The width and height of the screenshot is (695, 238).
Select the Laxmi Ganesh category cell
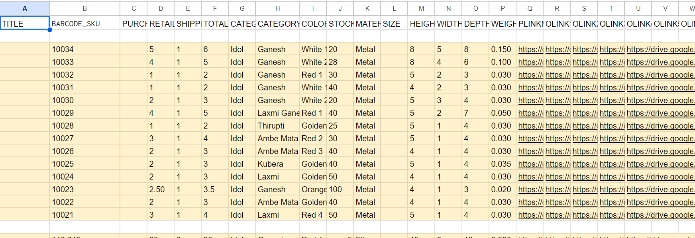pyautogui.click(x=277, y=113)
